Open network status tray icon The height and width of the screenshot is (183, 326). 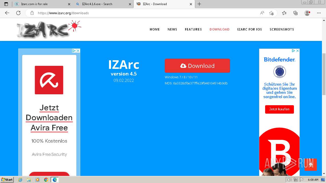pyautogui.click(x=295, y=180)
